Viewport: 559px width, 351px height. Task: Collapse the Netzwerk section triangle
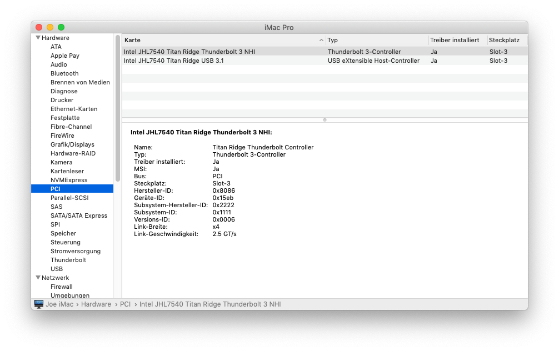(x=38, y=277)
